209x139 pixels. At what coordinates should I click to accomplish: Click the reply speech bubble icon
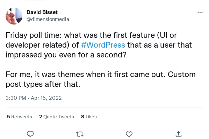pos(30,134)
